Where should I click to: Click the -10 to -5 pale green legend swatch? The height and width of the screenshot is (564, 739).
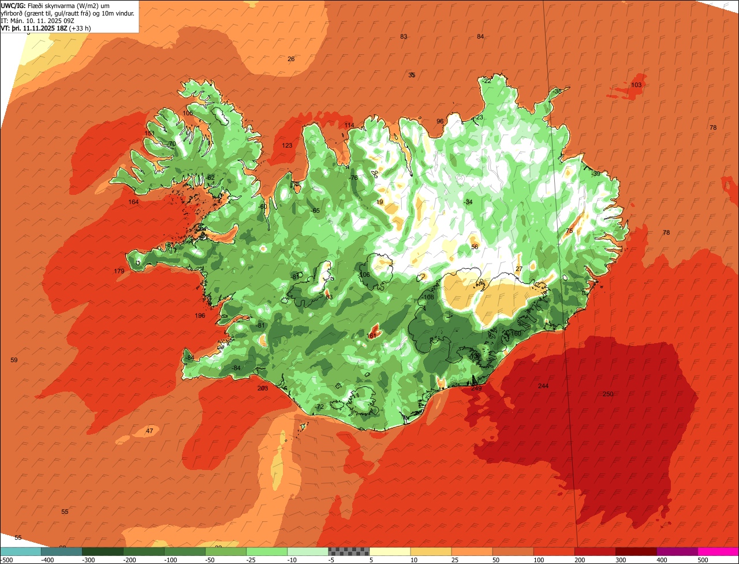(307, 551)
